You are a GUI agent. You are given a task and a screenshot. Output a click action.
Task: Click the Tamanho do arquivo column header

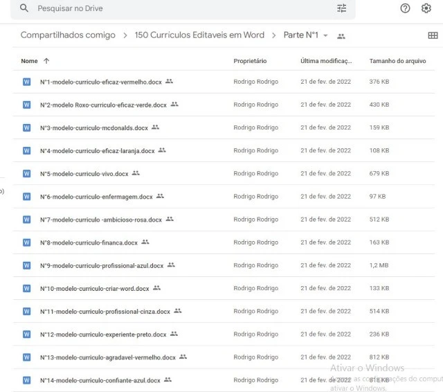397,61
